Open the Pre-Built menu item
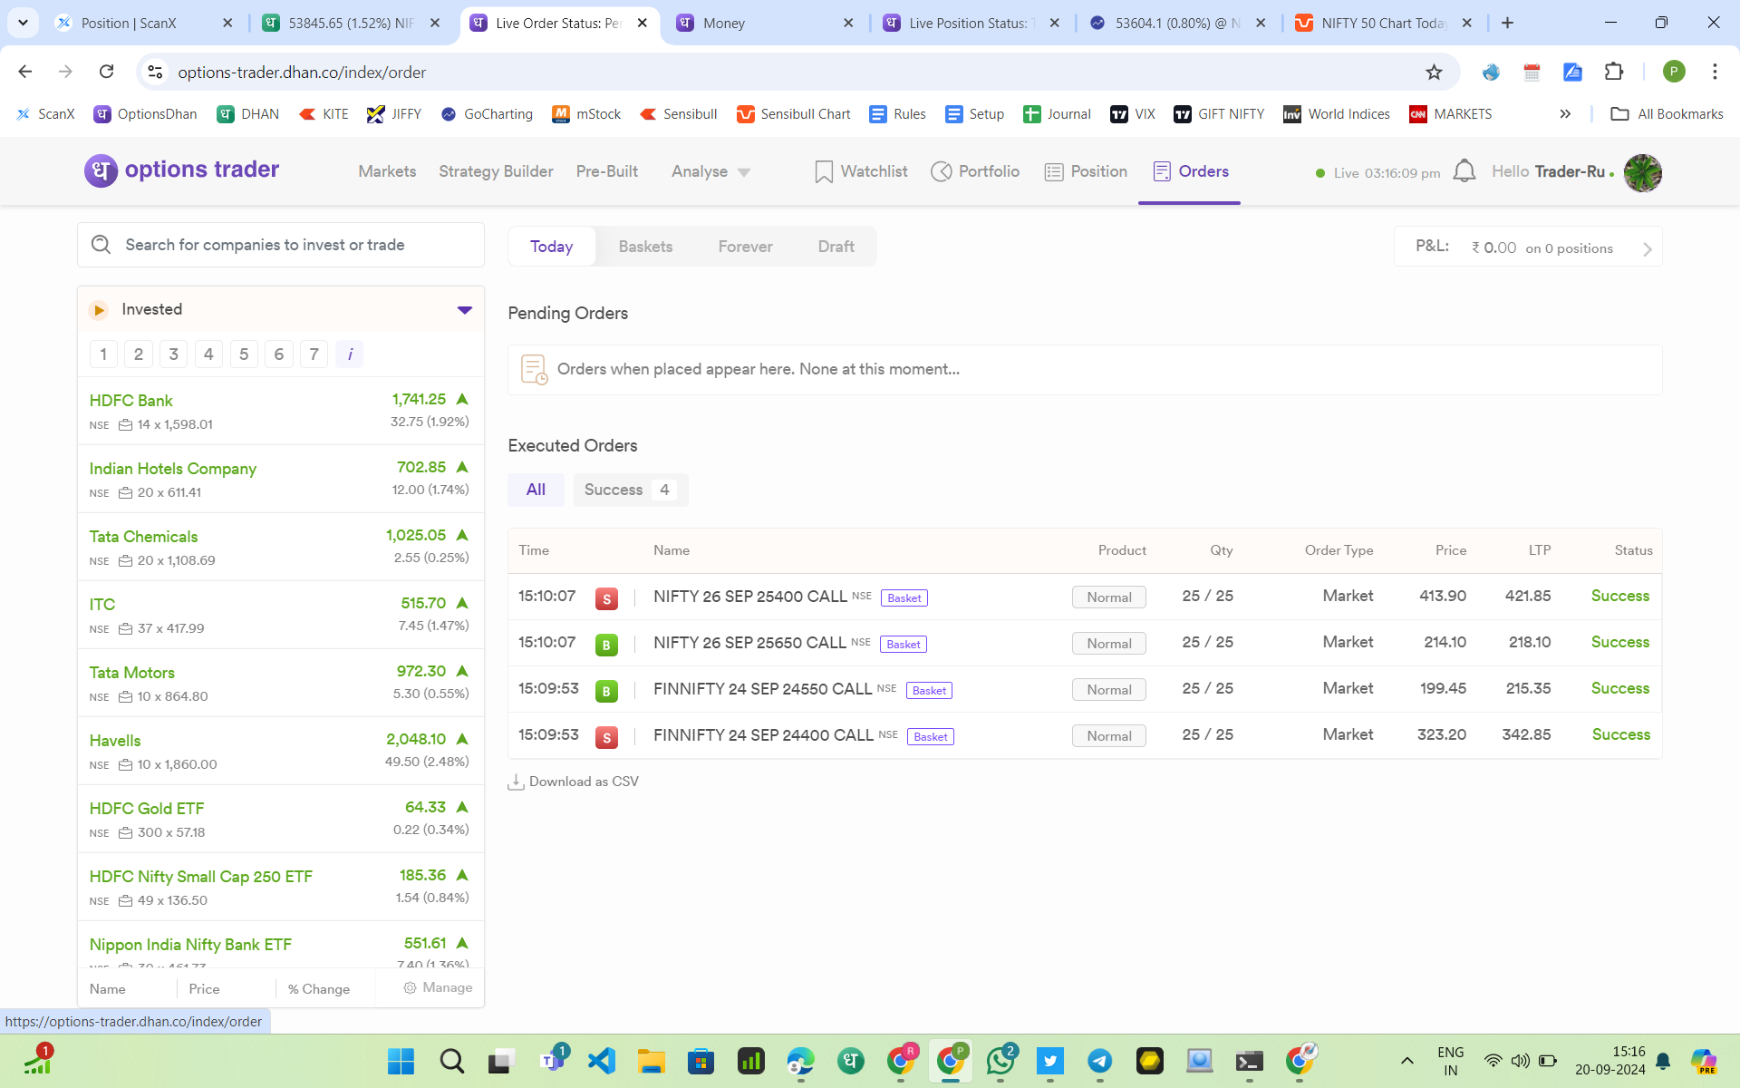Screen dimensions: 1740x1088 (607, 171)
